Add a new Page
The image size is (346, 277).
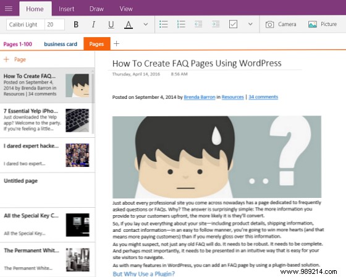coord(15,59)
